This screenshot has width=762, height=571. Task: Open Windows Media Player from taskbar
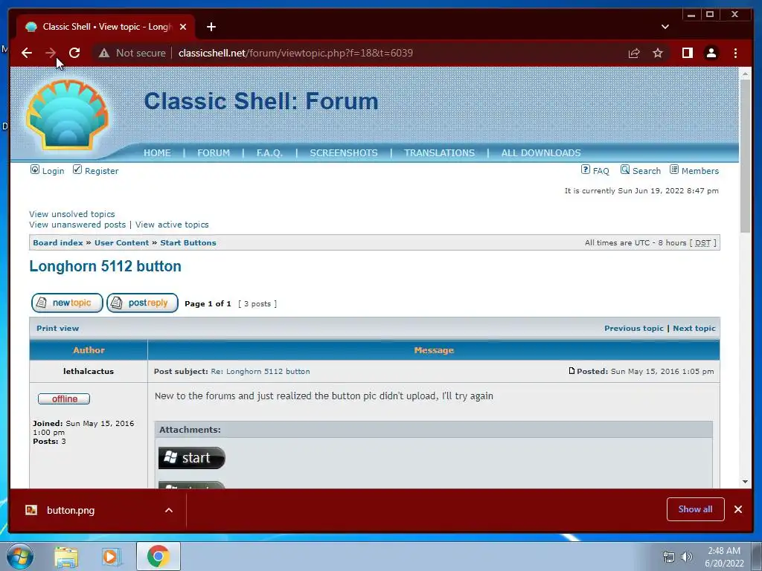click(x=112, y=557)
